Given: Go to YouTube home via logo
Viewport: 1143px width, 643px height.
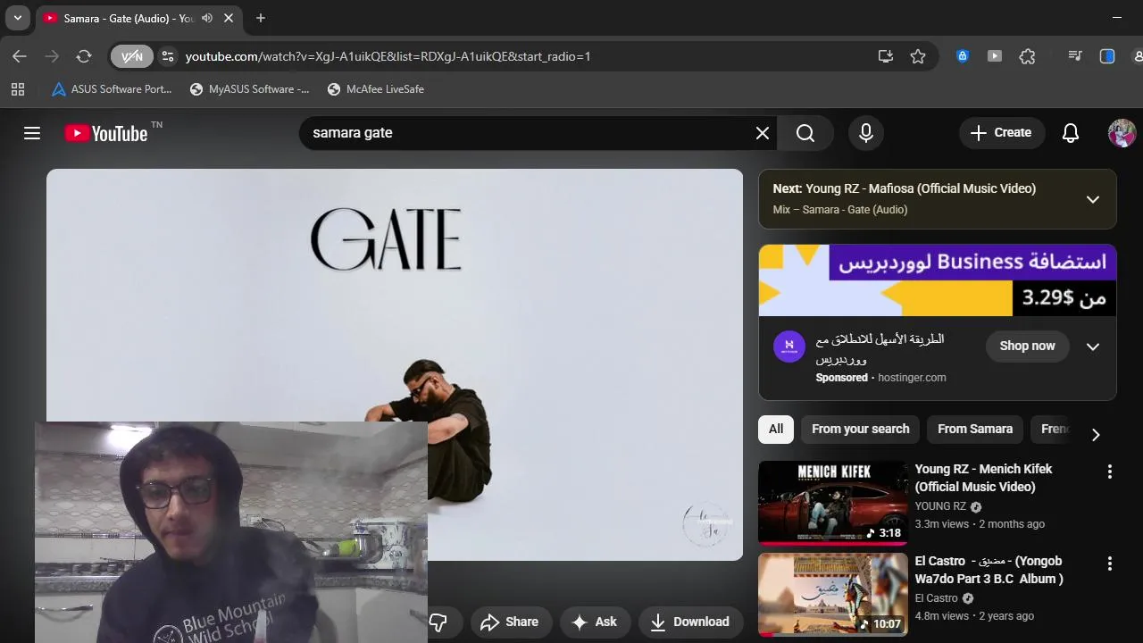Looking at the screenshot, I should [x=106, y=133].
